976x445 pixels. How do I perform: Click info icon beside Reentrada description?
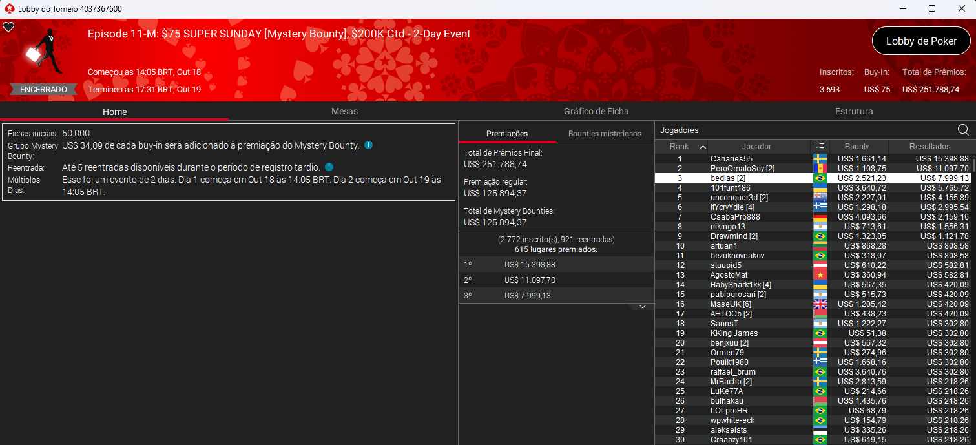(x=329, y=167)
